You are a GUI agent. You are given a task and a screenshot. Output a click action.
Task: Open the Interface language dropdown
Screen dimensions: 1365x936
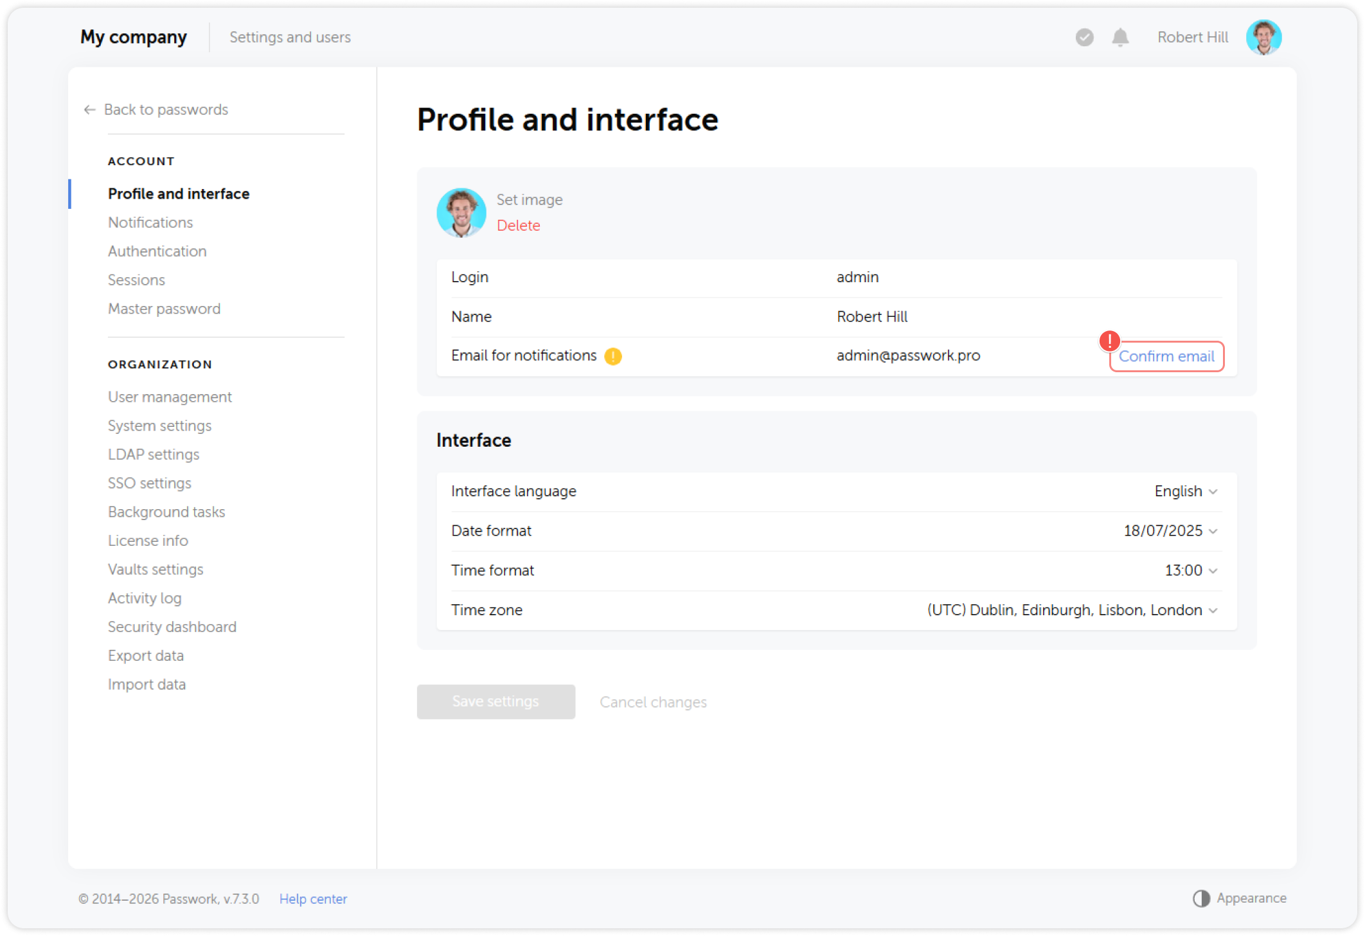(x=1213, y=491)
